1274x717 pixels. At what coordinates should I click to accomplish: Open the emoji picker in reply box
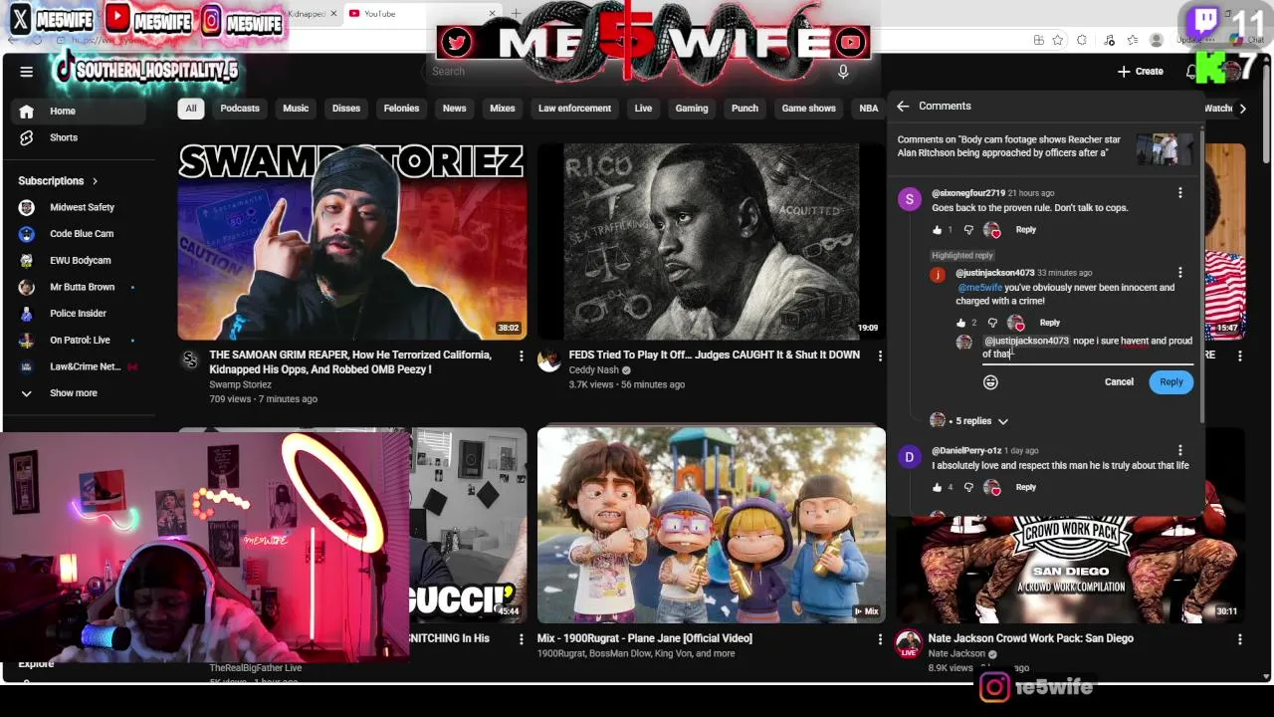tap(990, 382)
